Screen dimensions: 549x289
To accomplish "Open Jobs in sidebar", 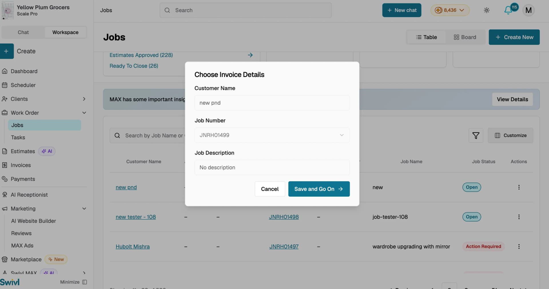I will coord(45,125).
